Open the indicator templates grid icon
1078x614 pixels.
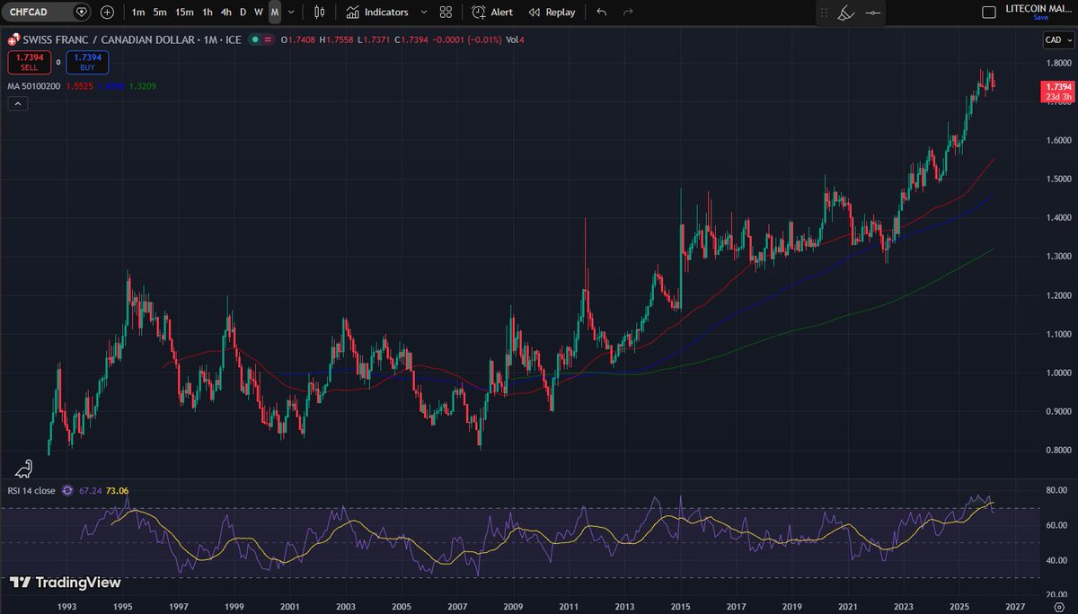[x=446, y=13]
